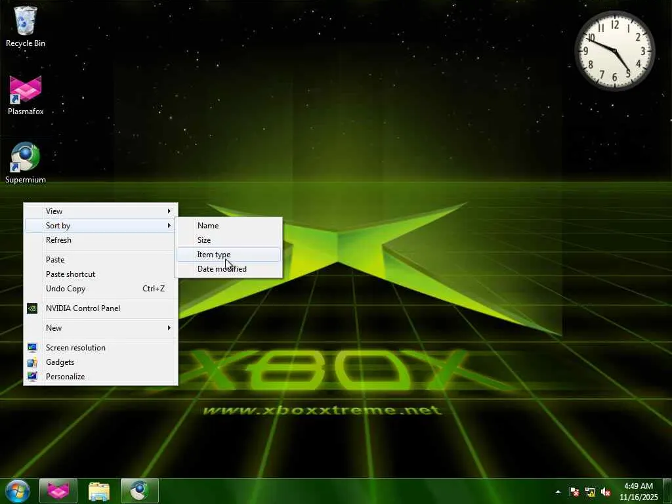Open Gadgets from the context menu
The image size is (672, 504).
click(100, 362)
